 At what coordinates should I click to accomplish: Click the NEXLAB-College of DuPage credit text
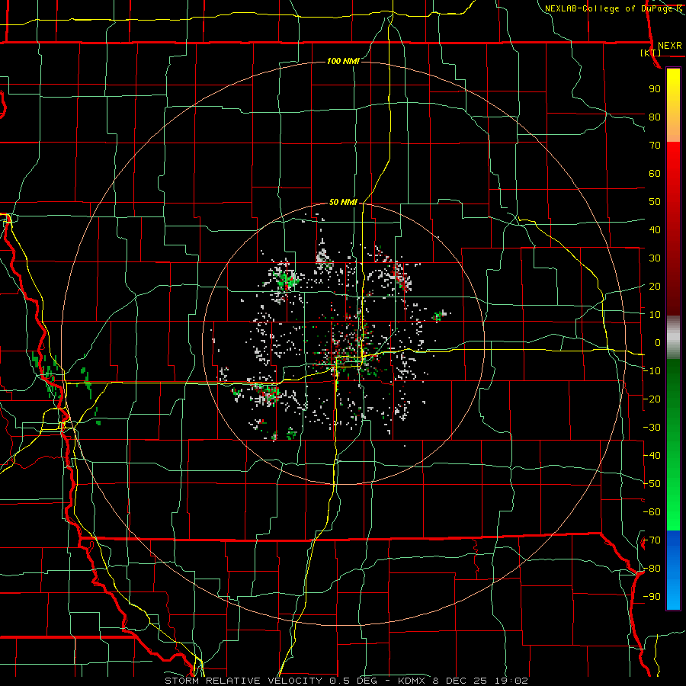pyautogui.click(x=609, y=8)
